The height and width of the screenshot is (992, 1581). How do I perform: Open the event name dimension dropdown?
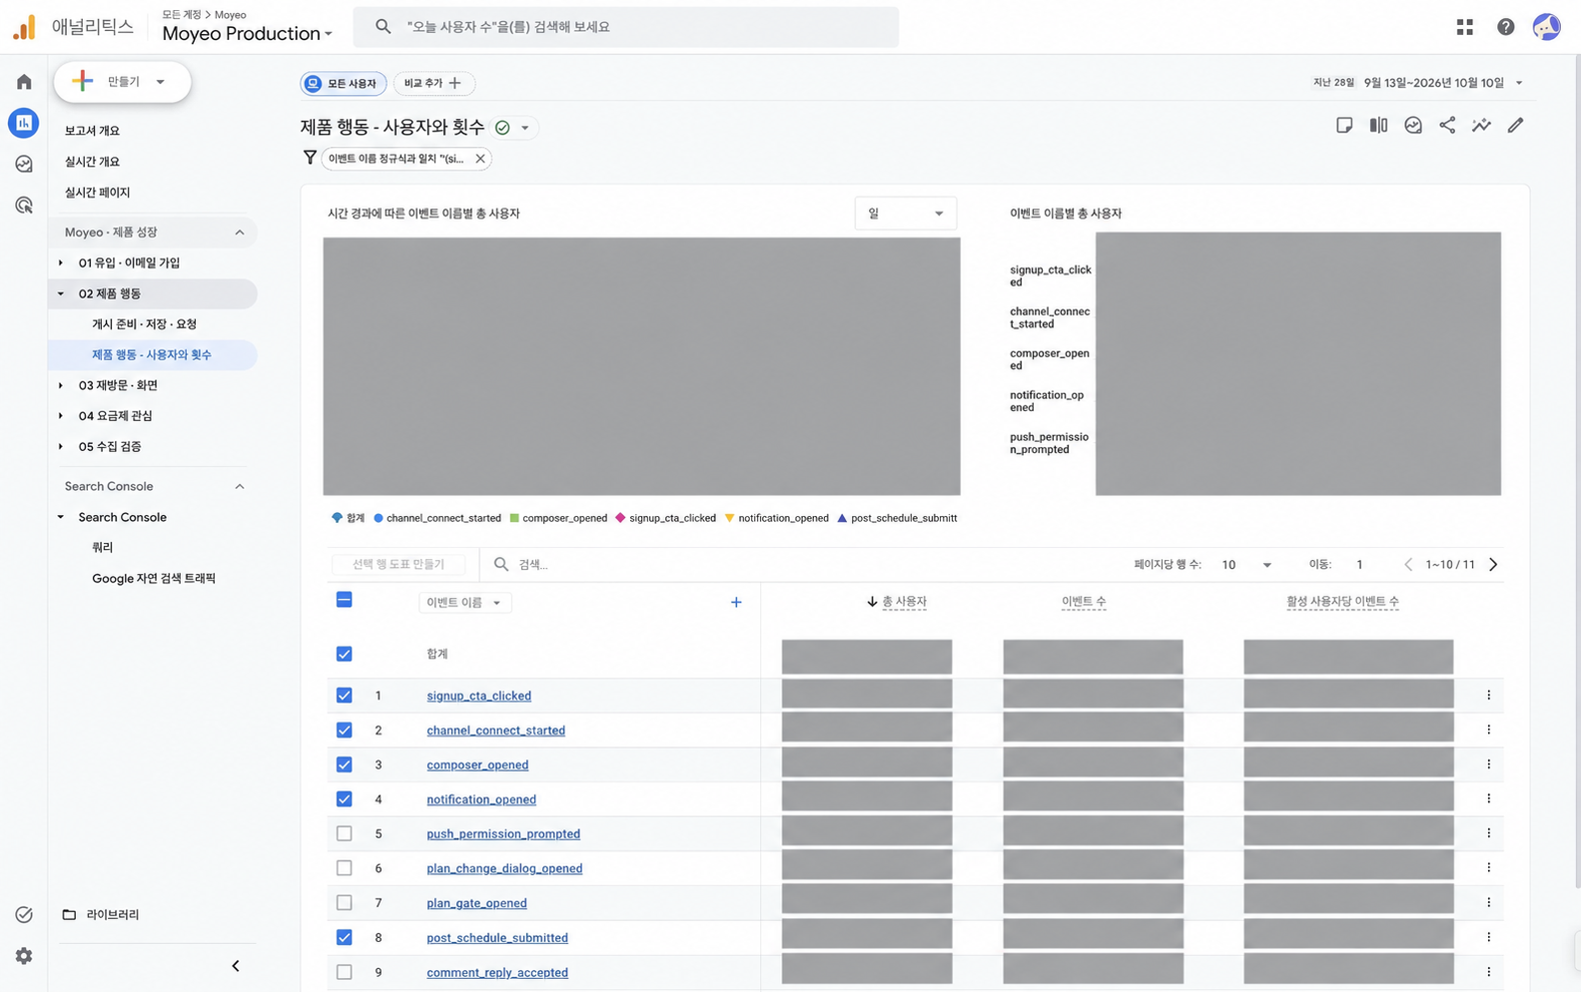(x=464, y=603)
